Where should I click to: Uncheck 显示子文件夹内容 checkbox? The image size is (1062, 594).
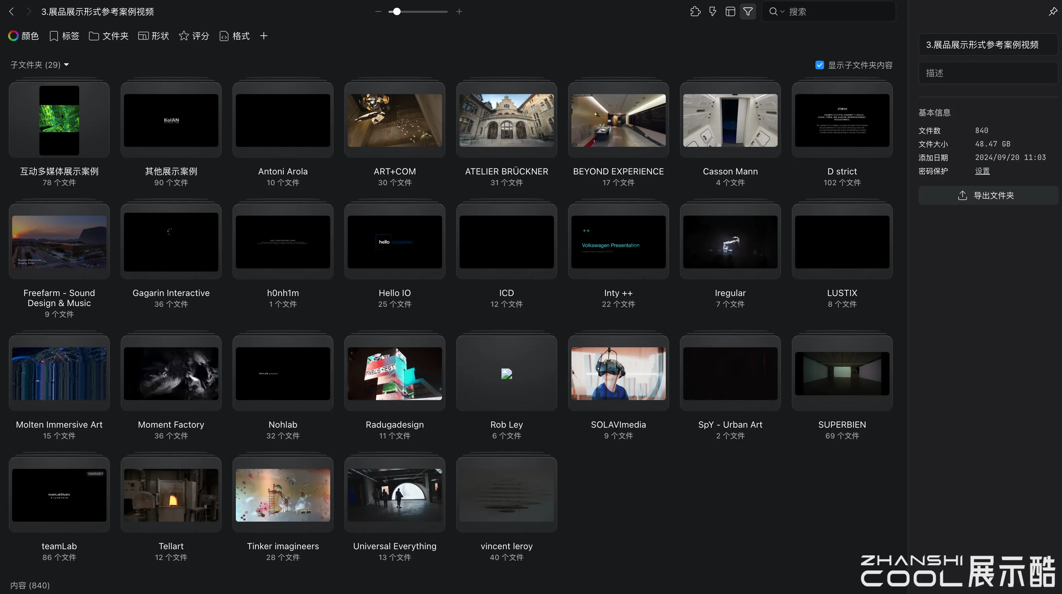click(820, 65)
